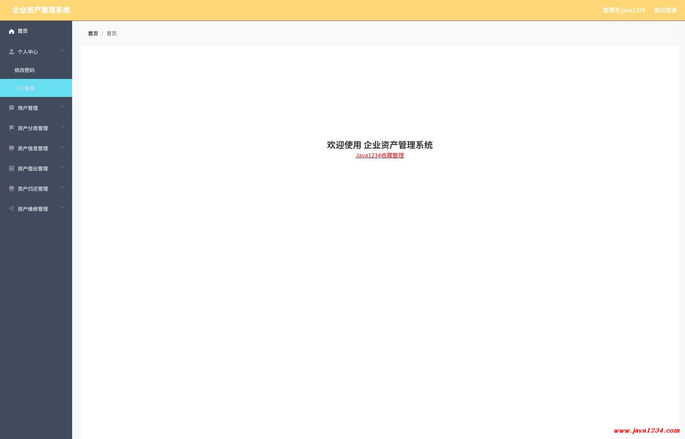
Task: Click 退出登录 to log out
Action: click(x=665, y=10)
